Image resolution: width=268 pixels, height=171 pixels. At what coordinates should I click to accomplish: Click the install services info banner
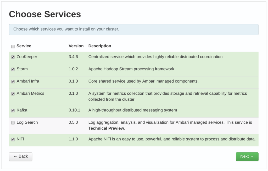click(134, 30)
